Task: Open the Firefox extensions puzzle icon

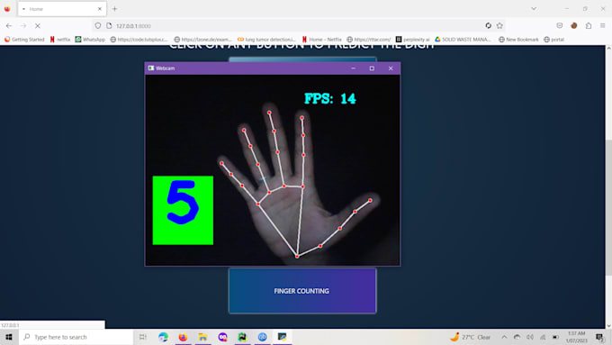Action: click(x=589, y=26)
